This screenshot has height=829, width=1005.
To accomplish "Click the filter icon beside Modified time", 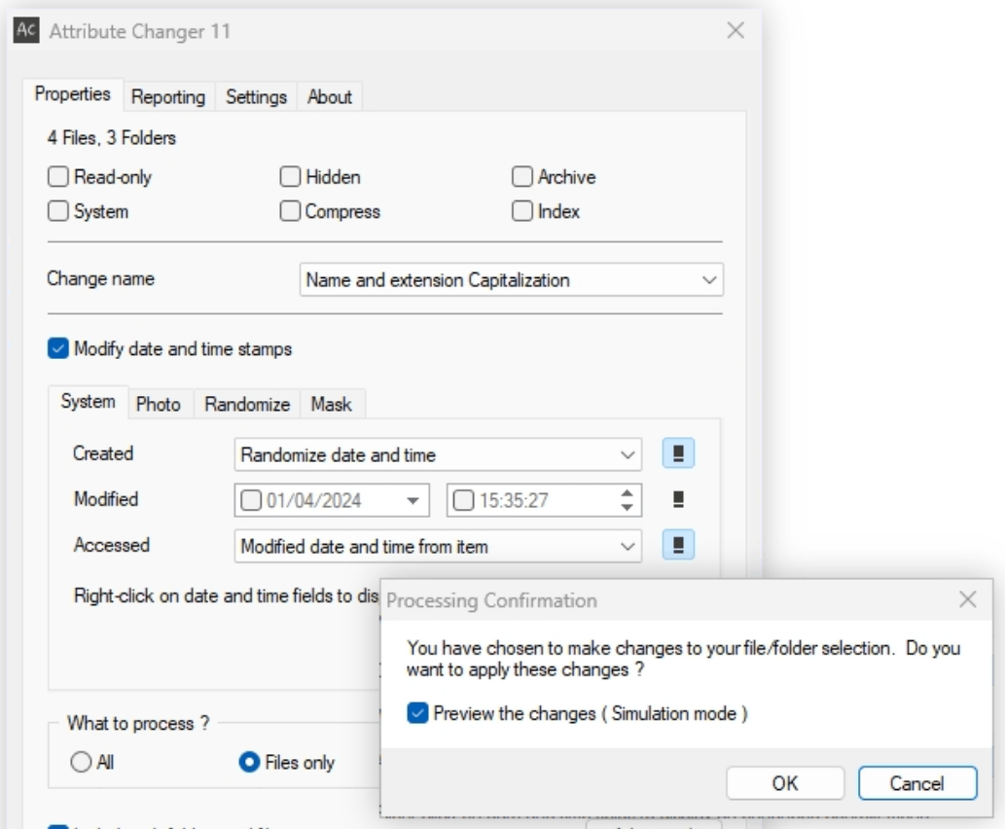I will click(678, 499).
